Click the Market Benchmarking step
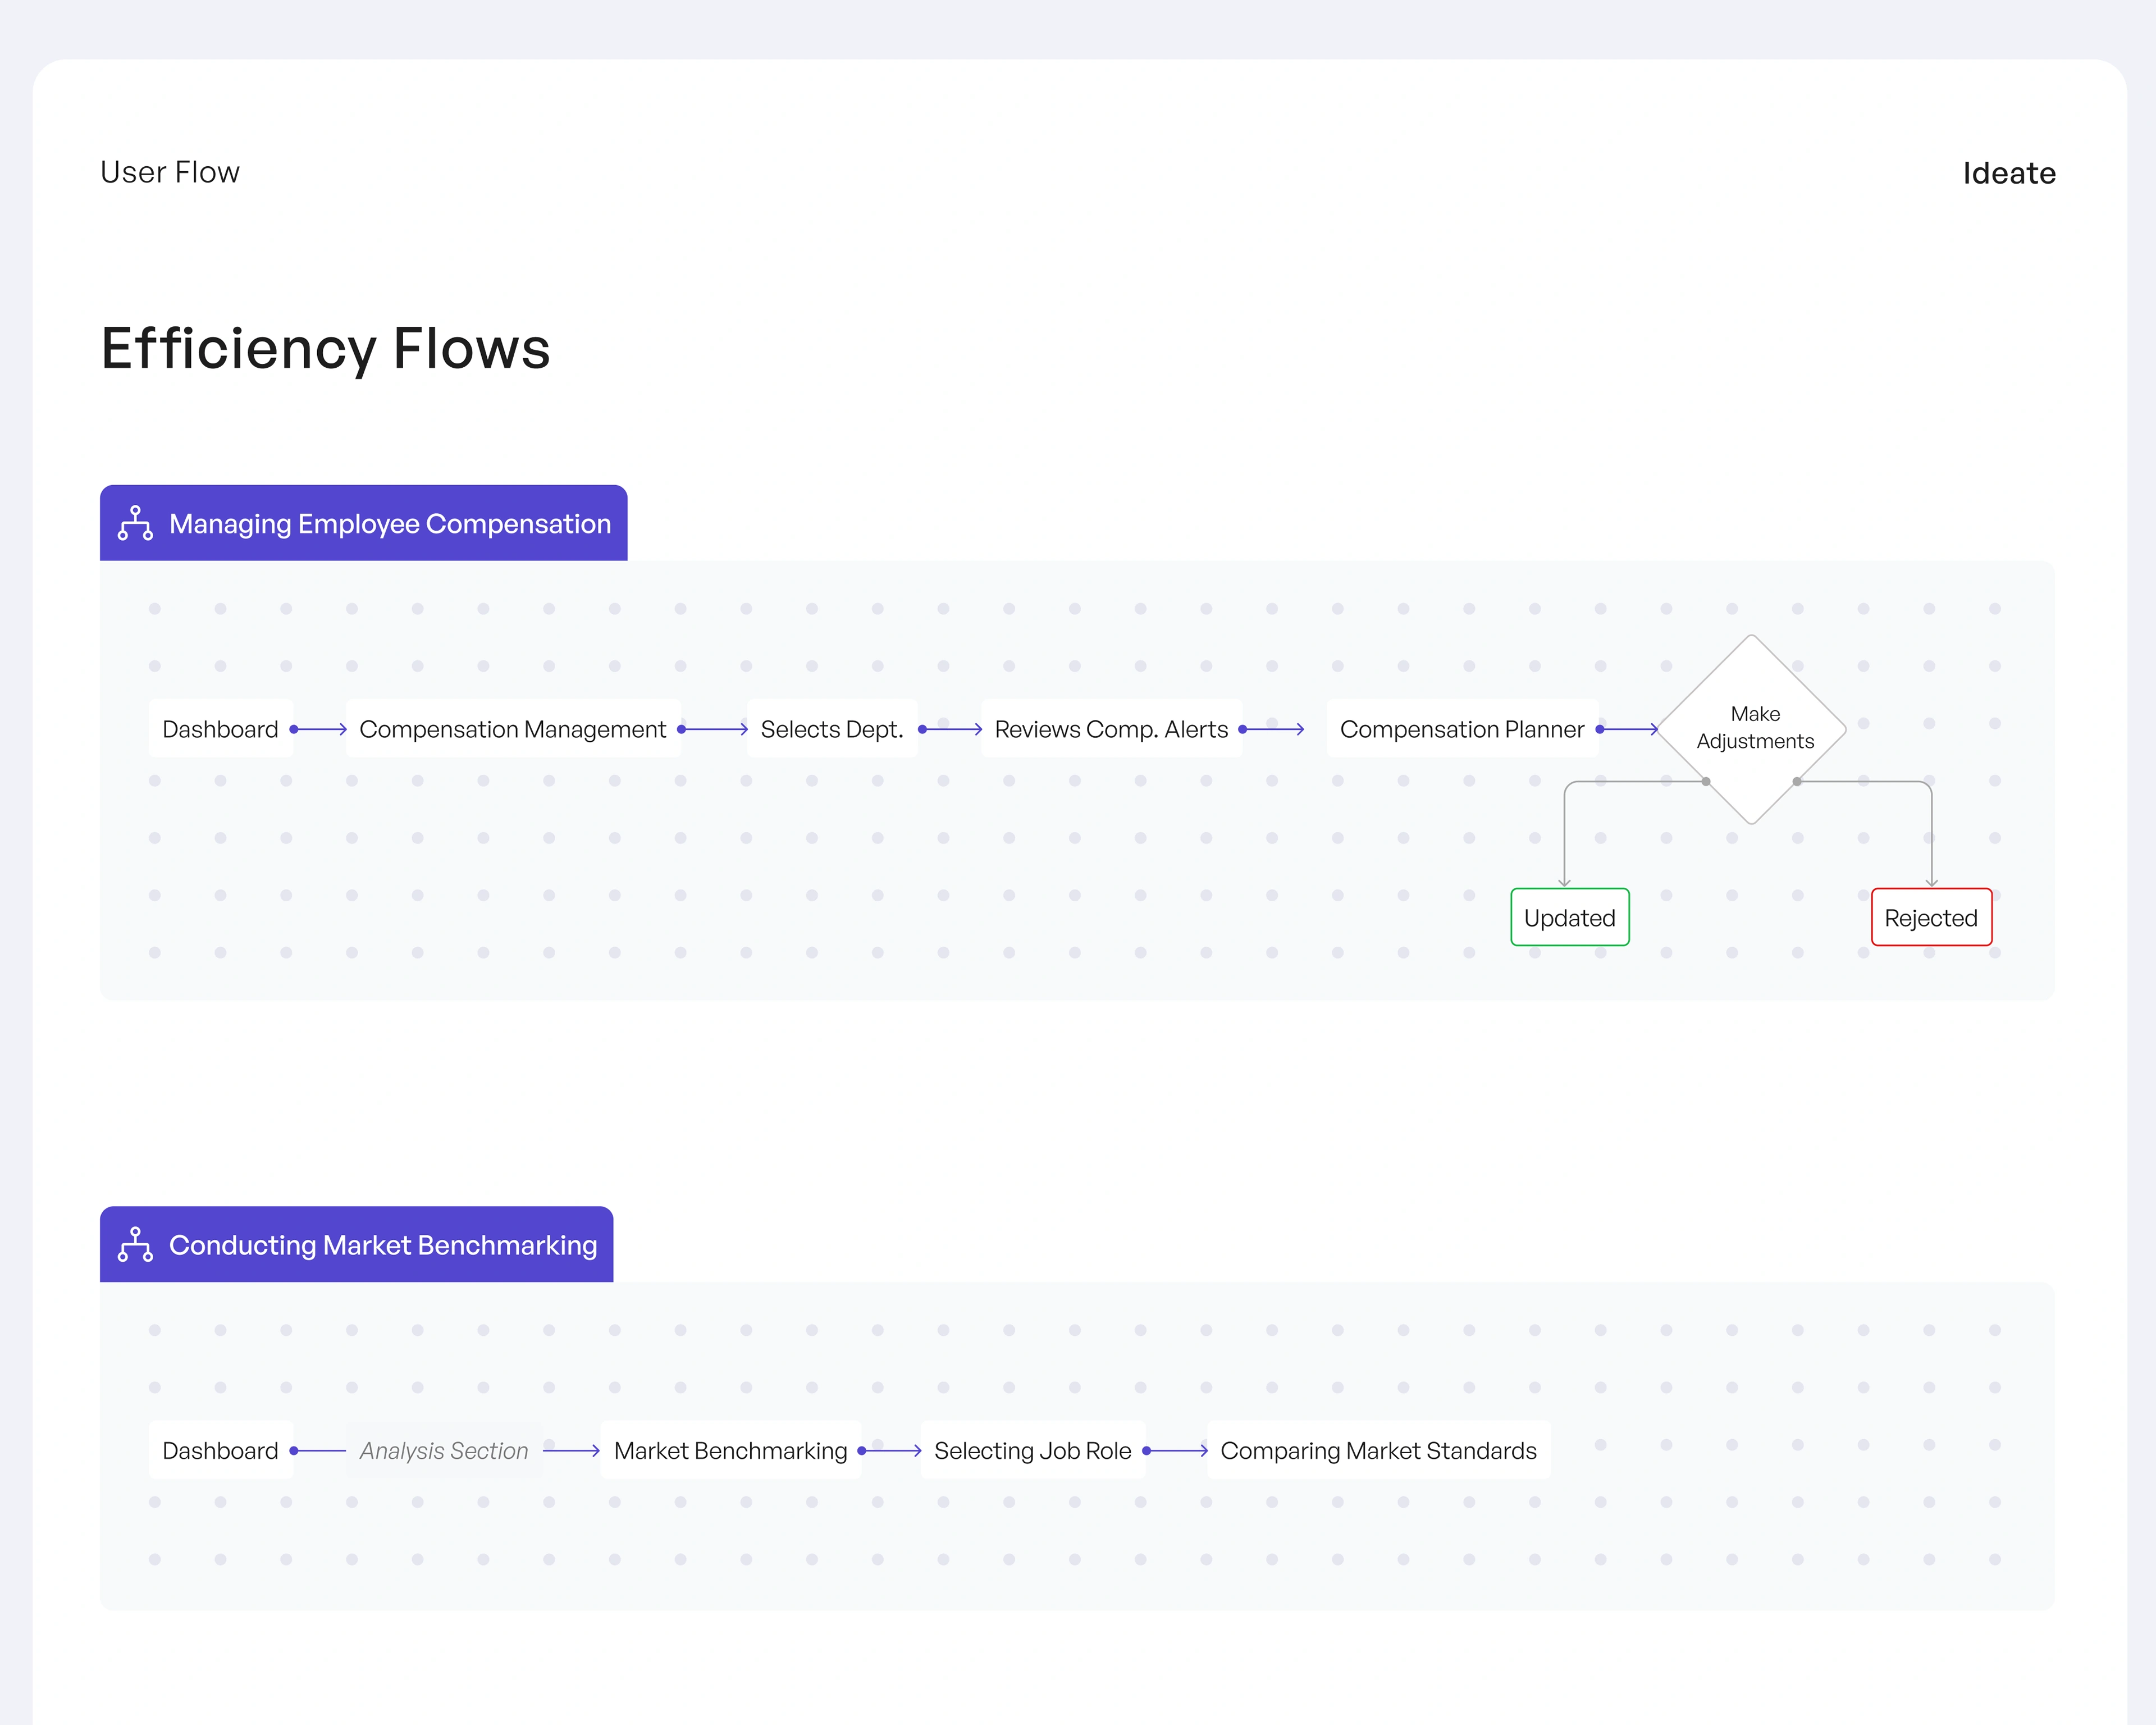Screen dimensions: 2156x1725 tap(730, 1450)
